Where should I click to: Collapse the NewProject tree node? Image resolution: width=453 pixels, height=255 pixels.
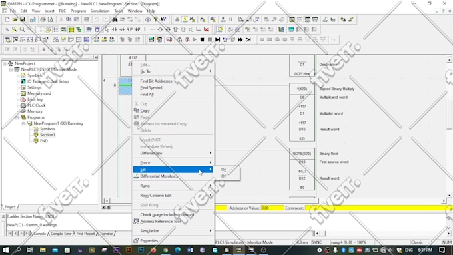5,63
